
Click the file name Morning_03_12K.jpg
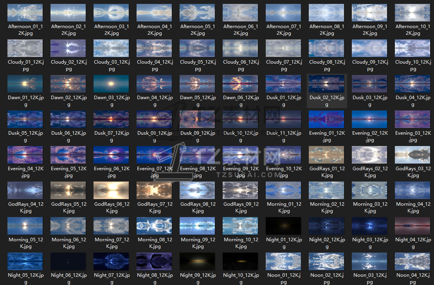click(370, 207)
